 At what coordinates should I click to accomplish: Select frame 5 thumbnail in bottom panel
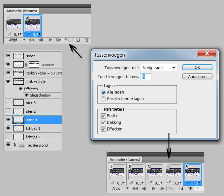point(192,172)
